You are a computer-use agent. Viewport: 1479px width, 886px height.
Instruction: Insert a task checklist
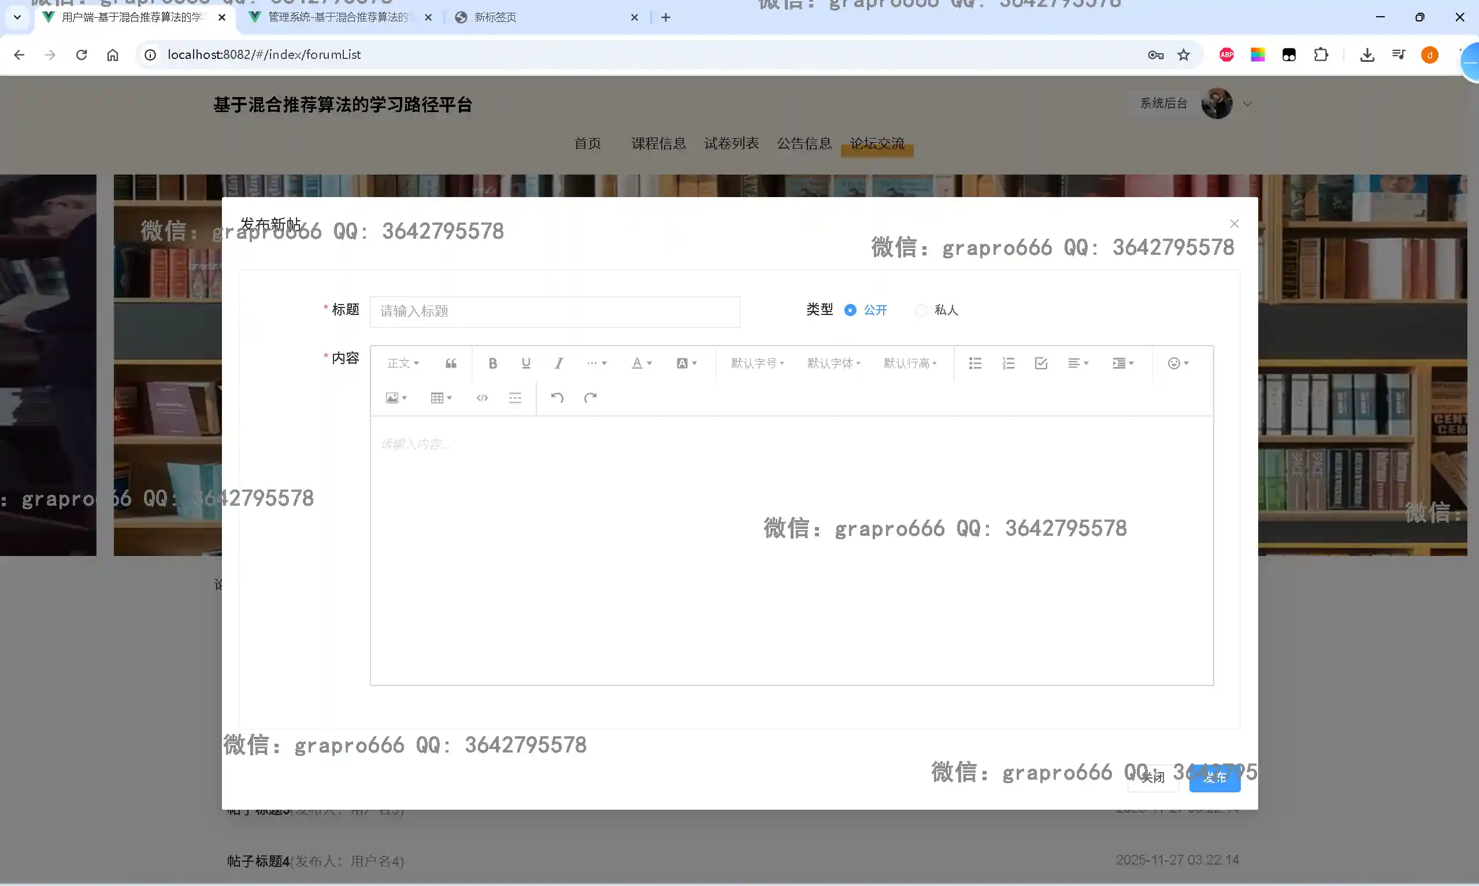pyautogui.click(x=1040, y=363)
